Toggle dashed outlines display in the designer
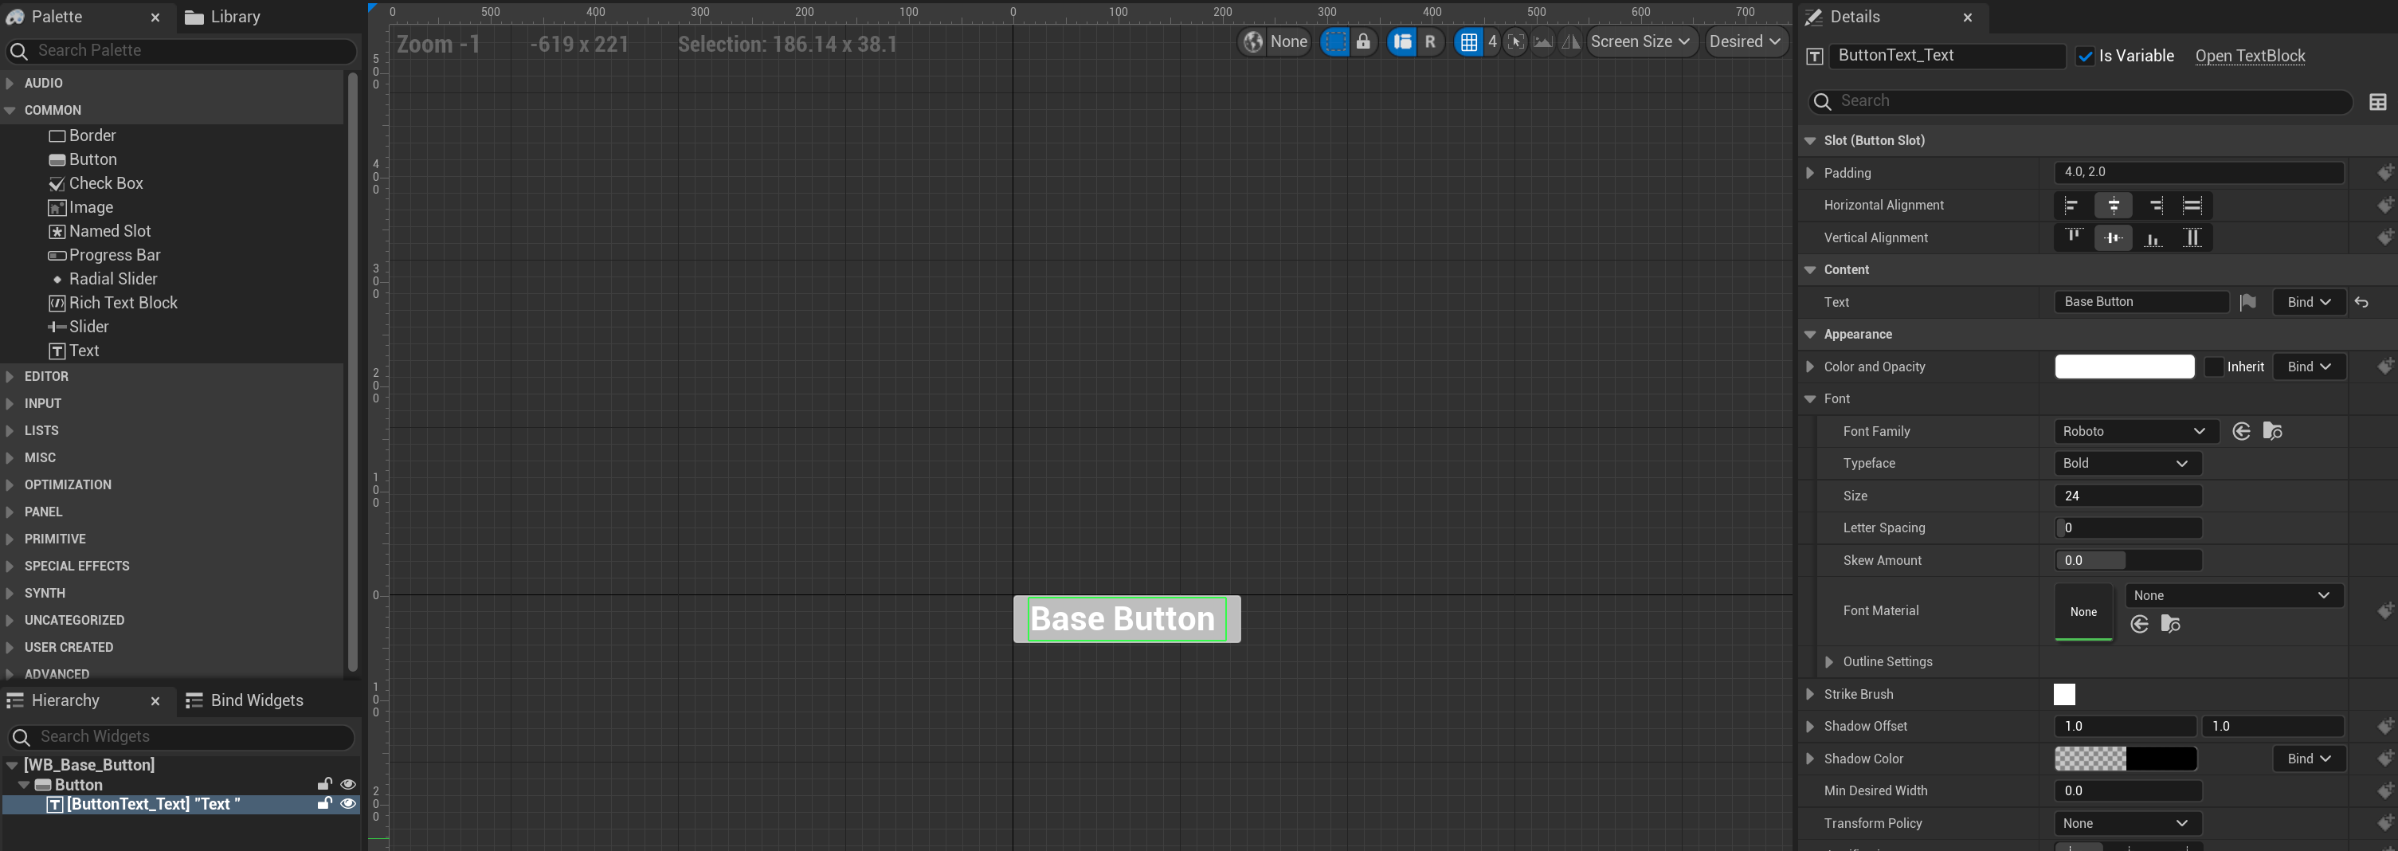This screenshot has width=2398, height=851. tap(1335, 42)
